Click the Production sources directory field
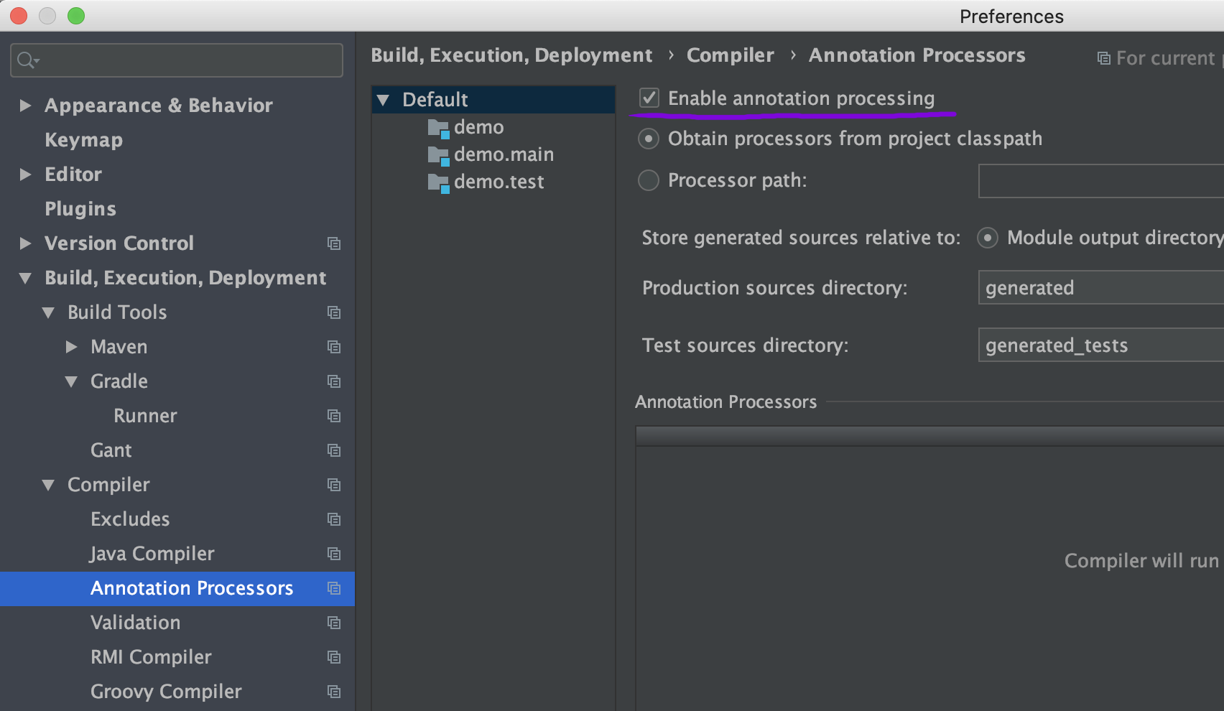Image resolution: width=1224 pixels, height=711 pixels. (x=1099, y=288)
